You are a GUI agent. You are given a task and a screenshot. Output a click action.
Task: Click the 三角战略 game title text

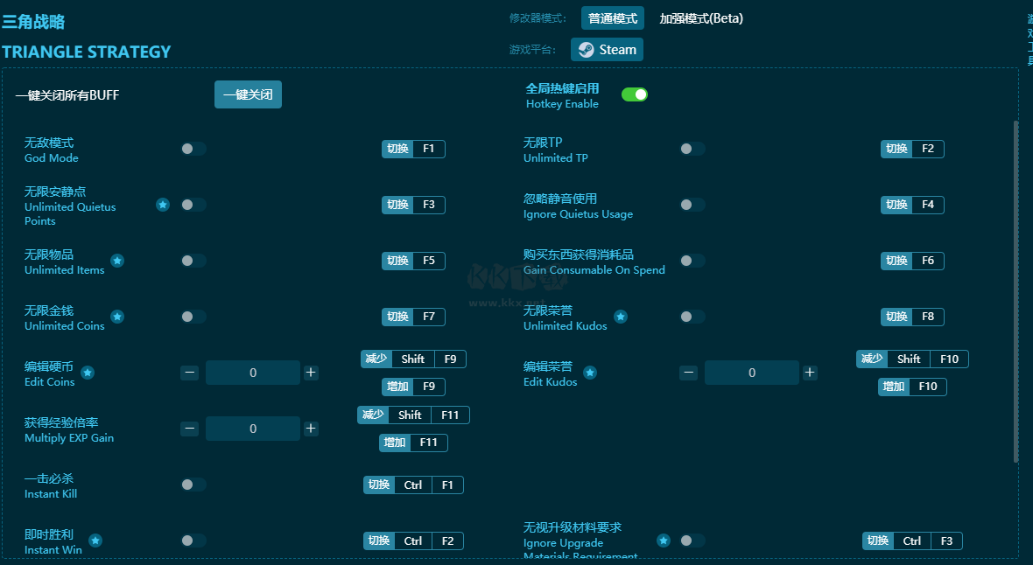pos(33,22)
